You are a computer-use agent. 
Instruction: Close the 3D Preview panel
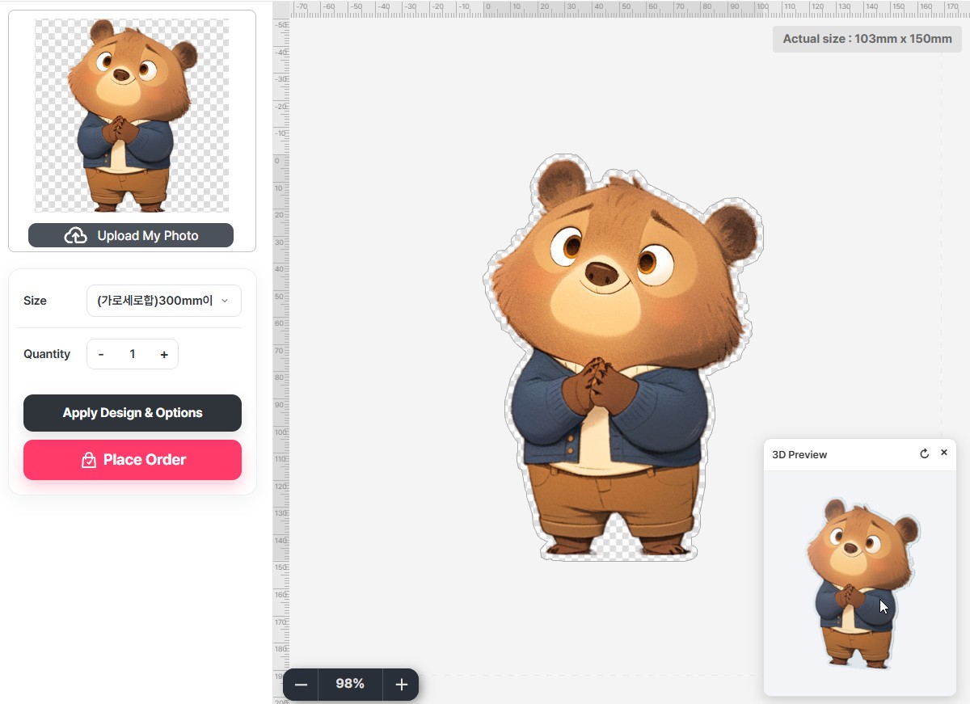(944, 453)
